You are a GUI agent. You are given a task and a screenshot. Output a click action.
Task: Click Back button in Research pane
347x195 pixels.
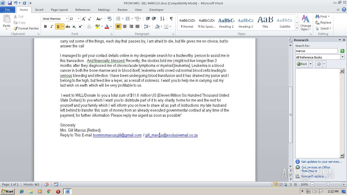click(x=302, y=64)
